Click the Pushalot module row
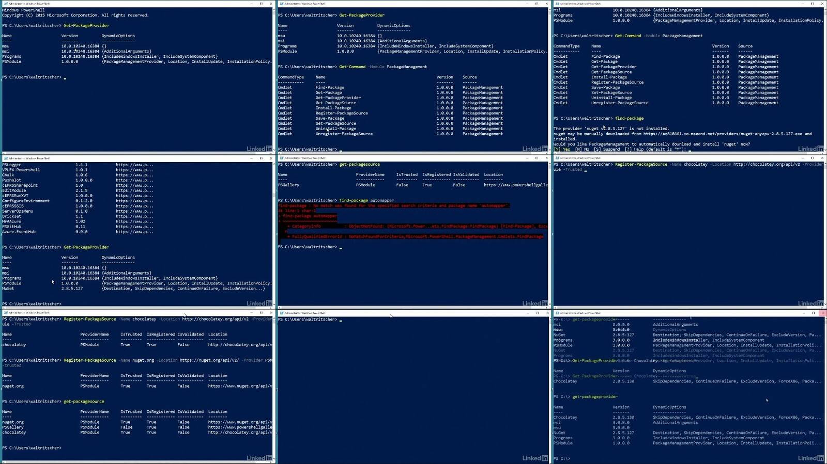Screen dimensions: 827x464 coord(78,180)
